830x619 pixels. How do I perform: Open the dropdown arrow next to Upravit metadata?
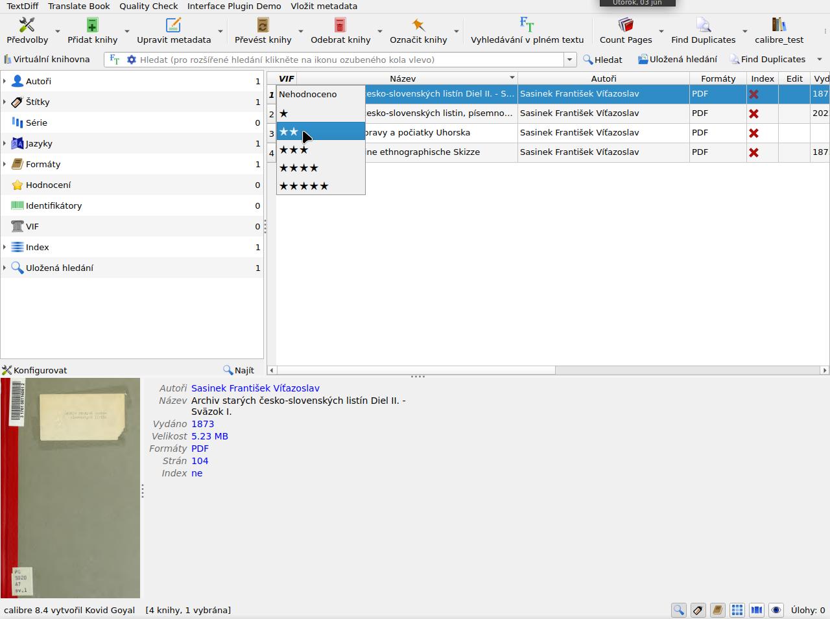click(220, 31)
